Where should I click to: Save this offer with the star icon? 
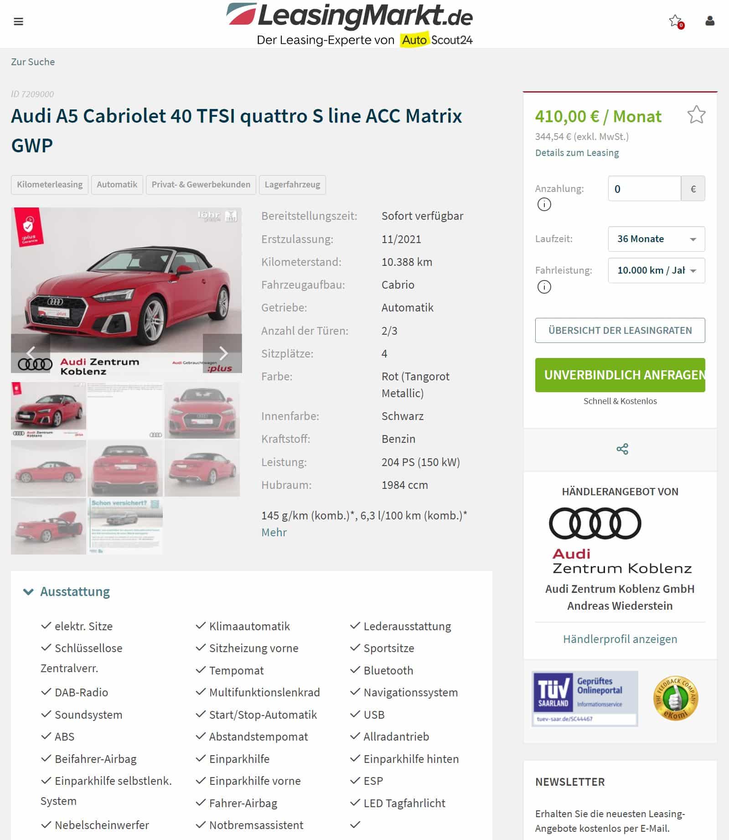696,115
